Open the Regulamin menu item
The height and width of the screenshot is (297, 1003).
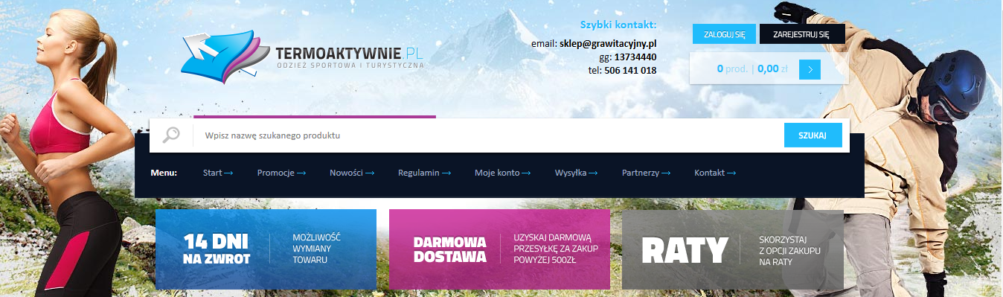[x=424, y=173]
